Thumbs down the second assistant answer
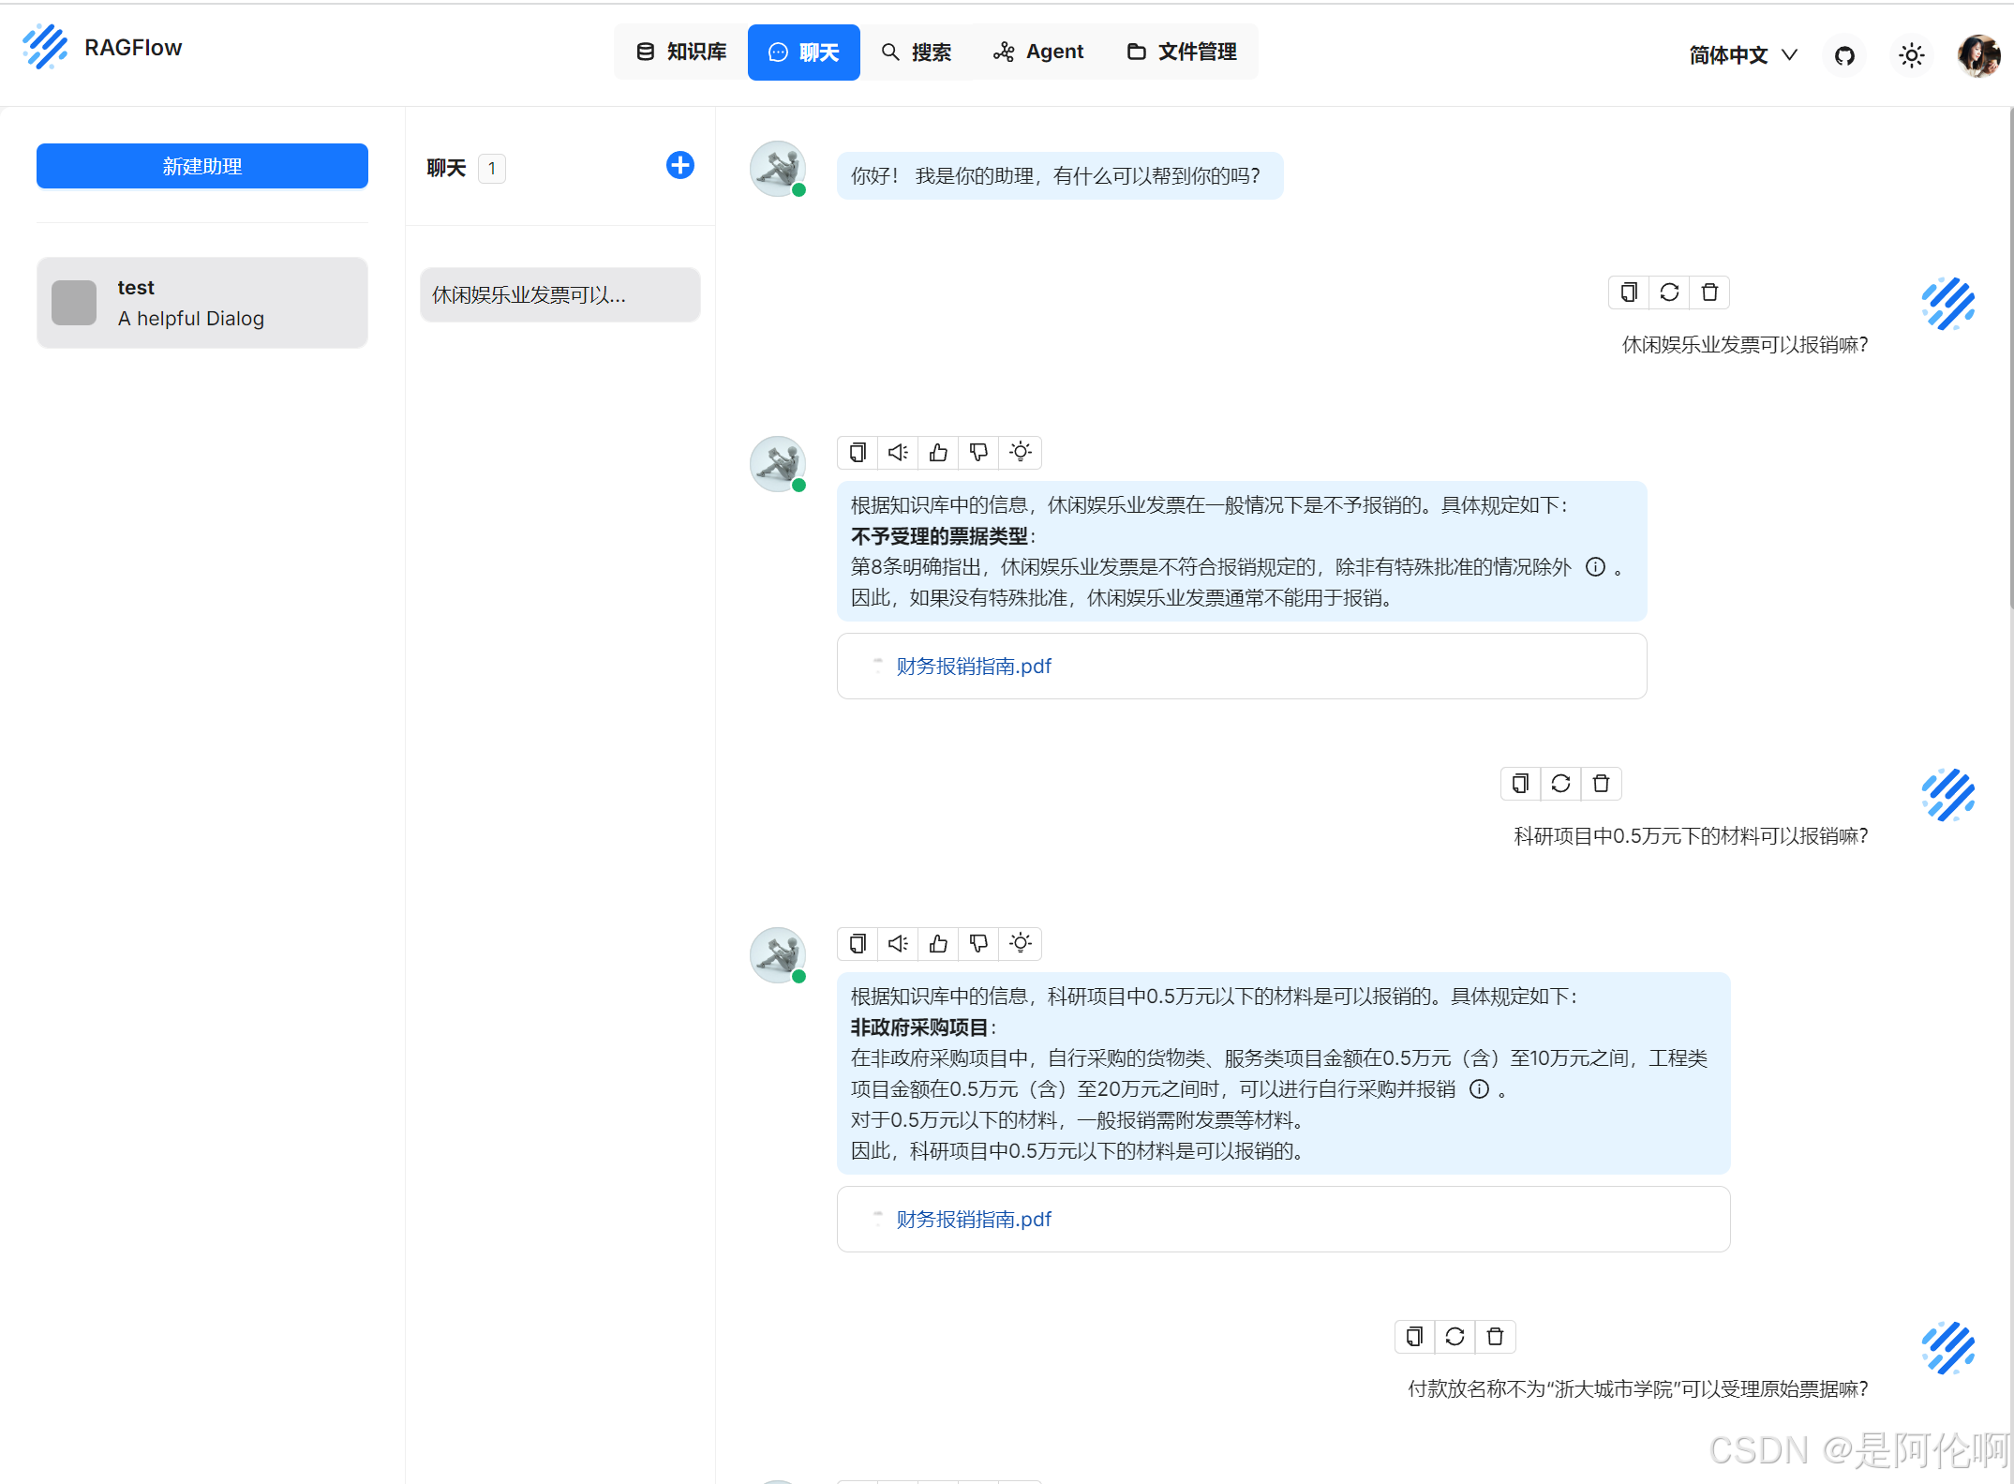 coord(978,944)
